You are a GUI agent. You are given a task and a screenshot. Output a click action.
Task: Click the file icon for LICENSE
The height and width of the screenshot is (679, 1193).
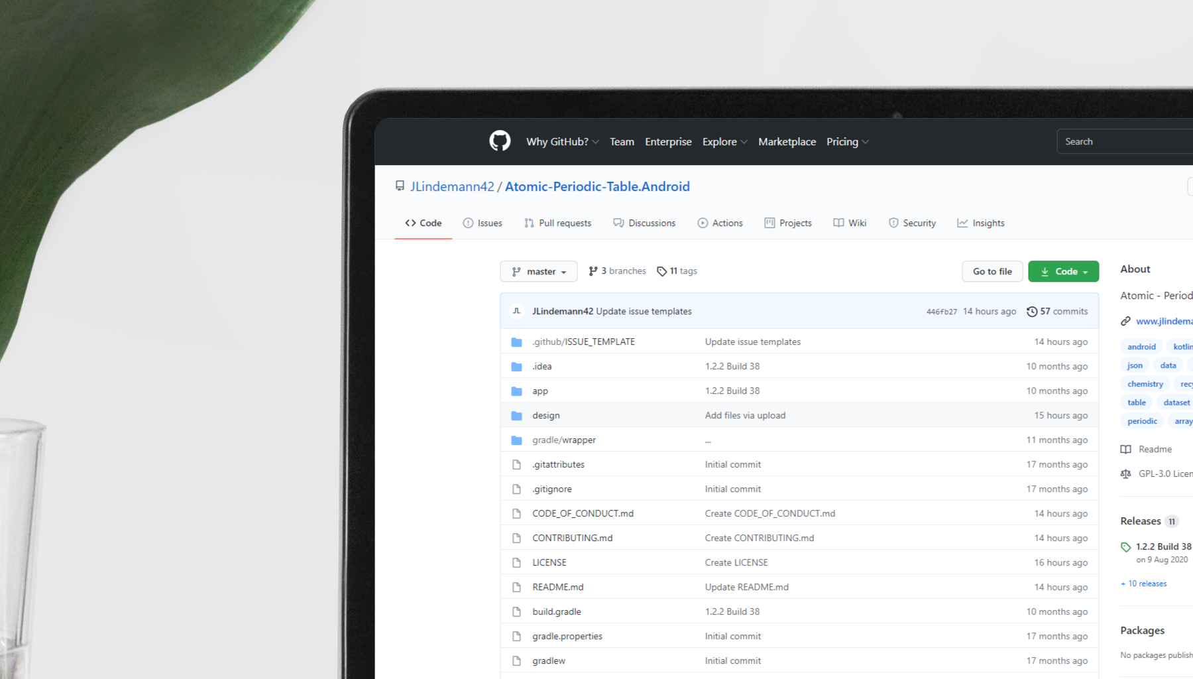tap(516, 563)
